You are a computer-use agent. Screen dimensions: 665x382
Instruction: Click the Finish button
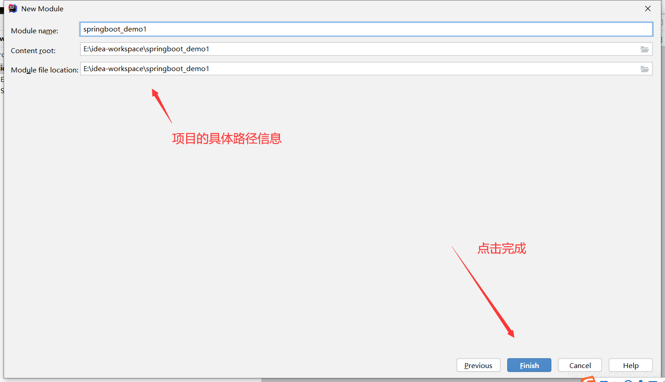click(529, 365)
